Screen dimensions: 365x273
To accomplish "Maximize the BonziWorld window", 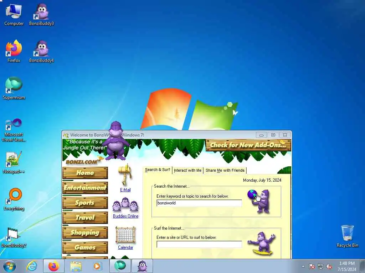I will (x=273, y=135).
